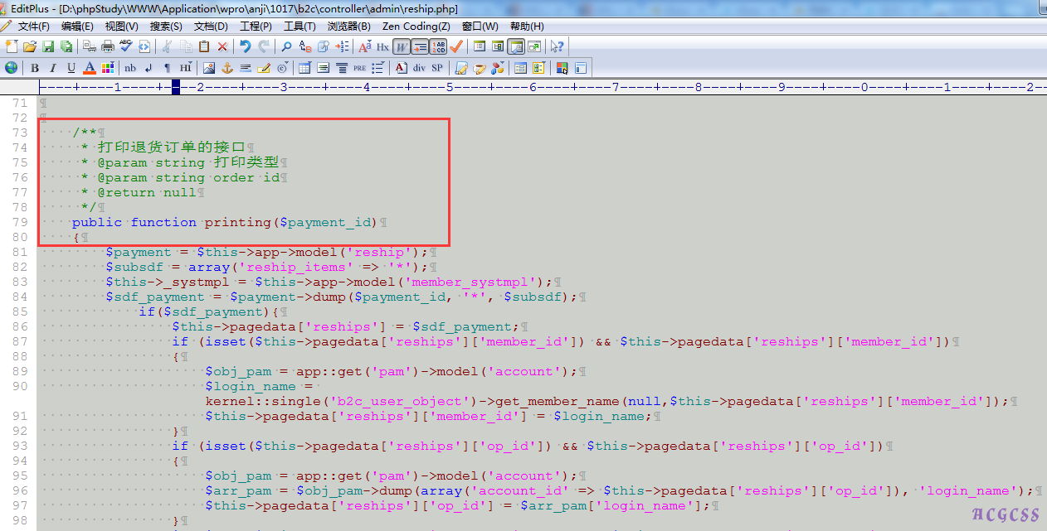The image size is (1047, 531).
Task: Run the spell check ABC icon
Action: coord(126,46)
